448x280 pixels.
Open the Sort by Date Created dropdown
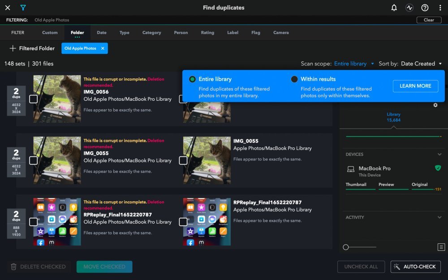421,64
